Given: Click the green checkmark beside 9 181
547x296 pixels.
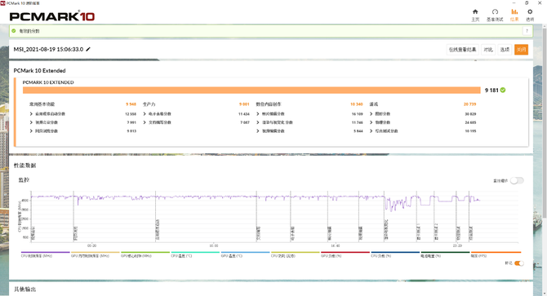Looking at the screenshot, I should point(503,91).
